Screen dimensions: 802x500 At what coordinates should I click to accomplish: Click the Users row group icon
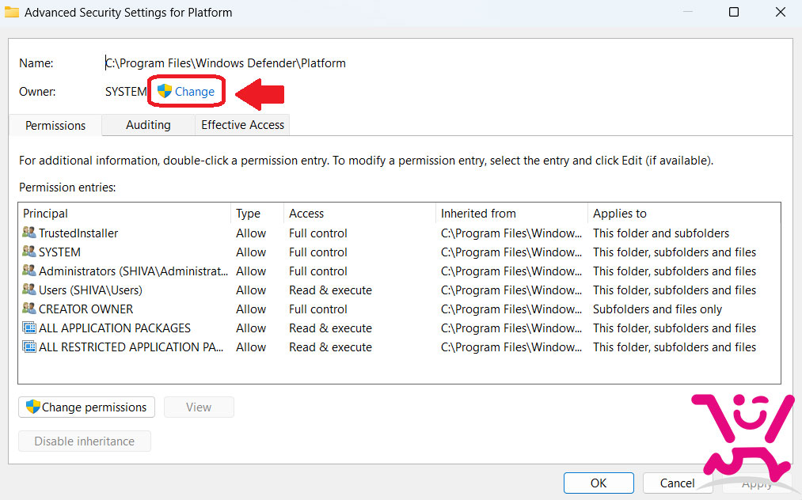(x=29, y=290)
